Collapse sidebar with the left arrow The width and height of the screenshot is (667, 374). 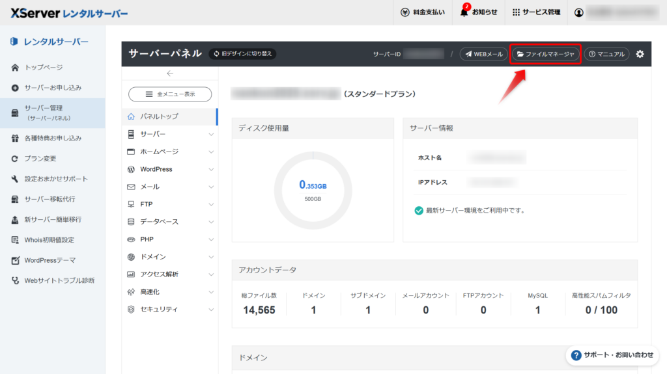(x=170, y=73)
